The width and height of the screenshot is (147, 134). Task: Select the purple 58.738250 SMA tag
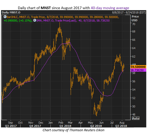(138, 70)
